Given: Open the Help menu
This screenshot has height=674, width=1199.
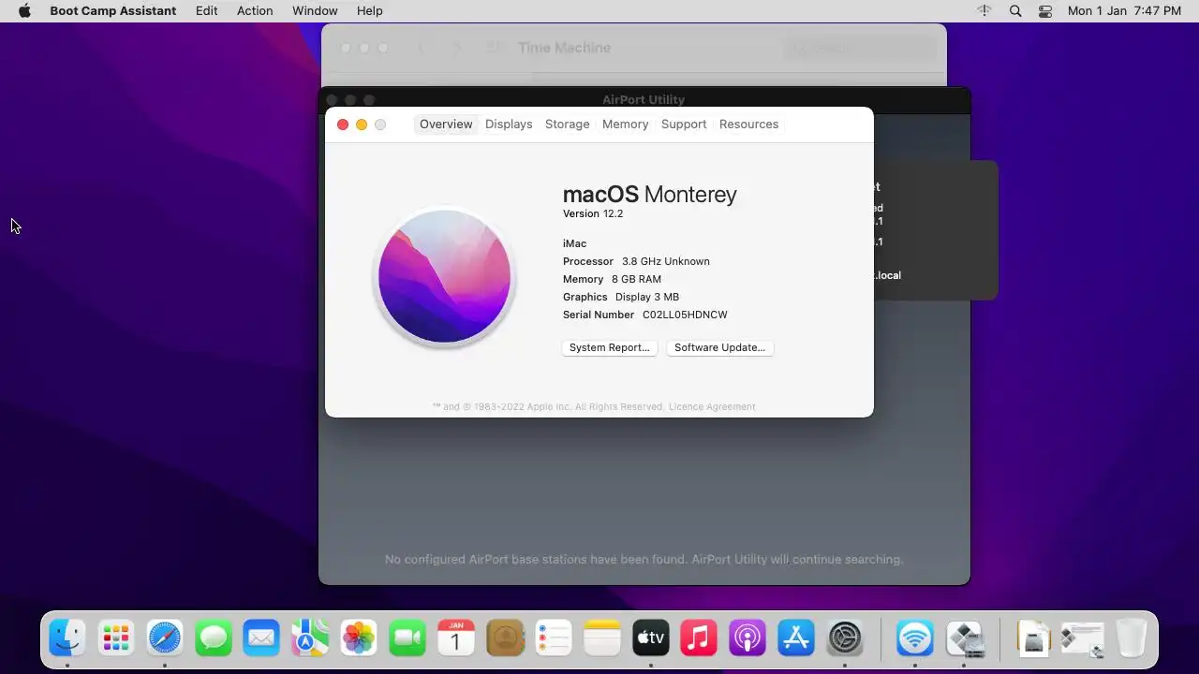Looking at the screenshot, I should point(370,10).
